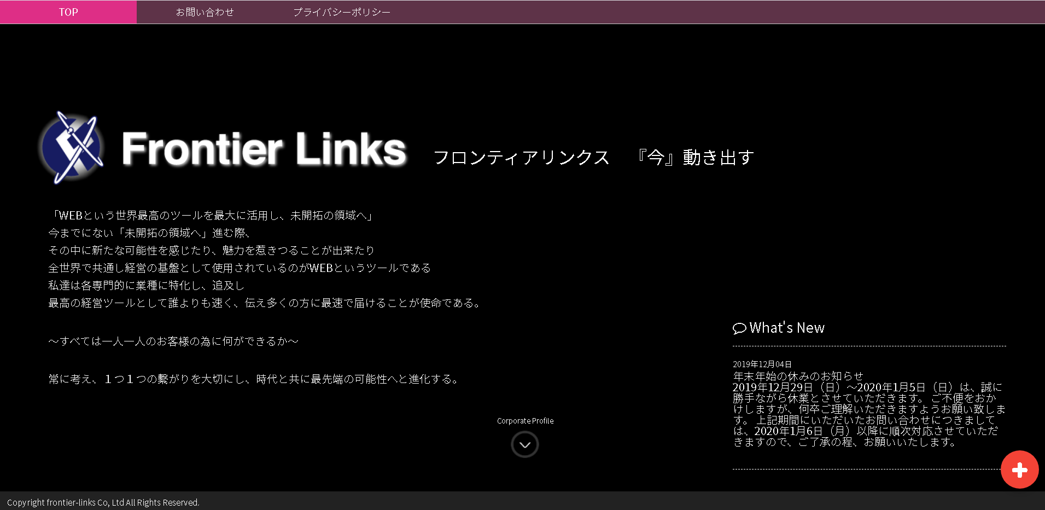The image size is (1045, 510).
Task: Click the dotted divider line under What's New
Action: click(869, 345)
